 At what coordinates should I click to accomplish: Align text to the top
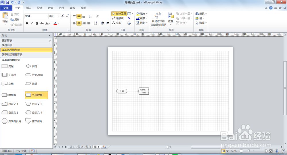74,16
